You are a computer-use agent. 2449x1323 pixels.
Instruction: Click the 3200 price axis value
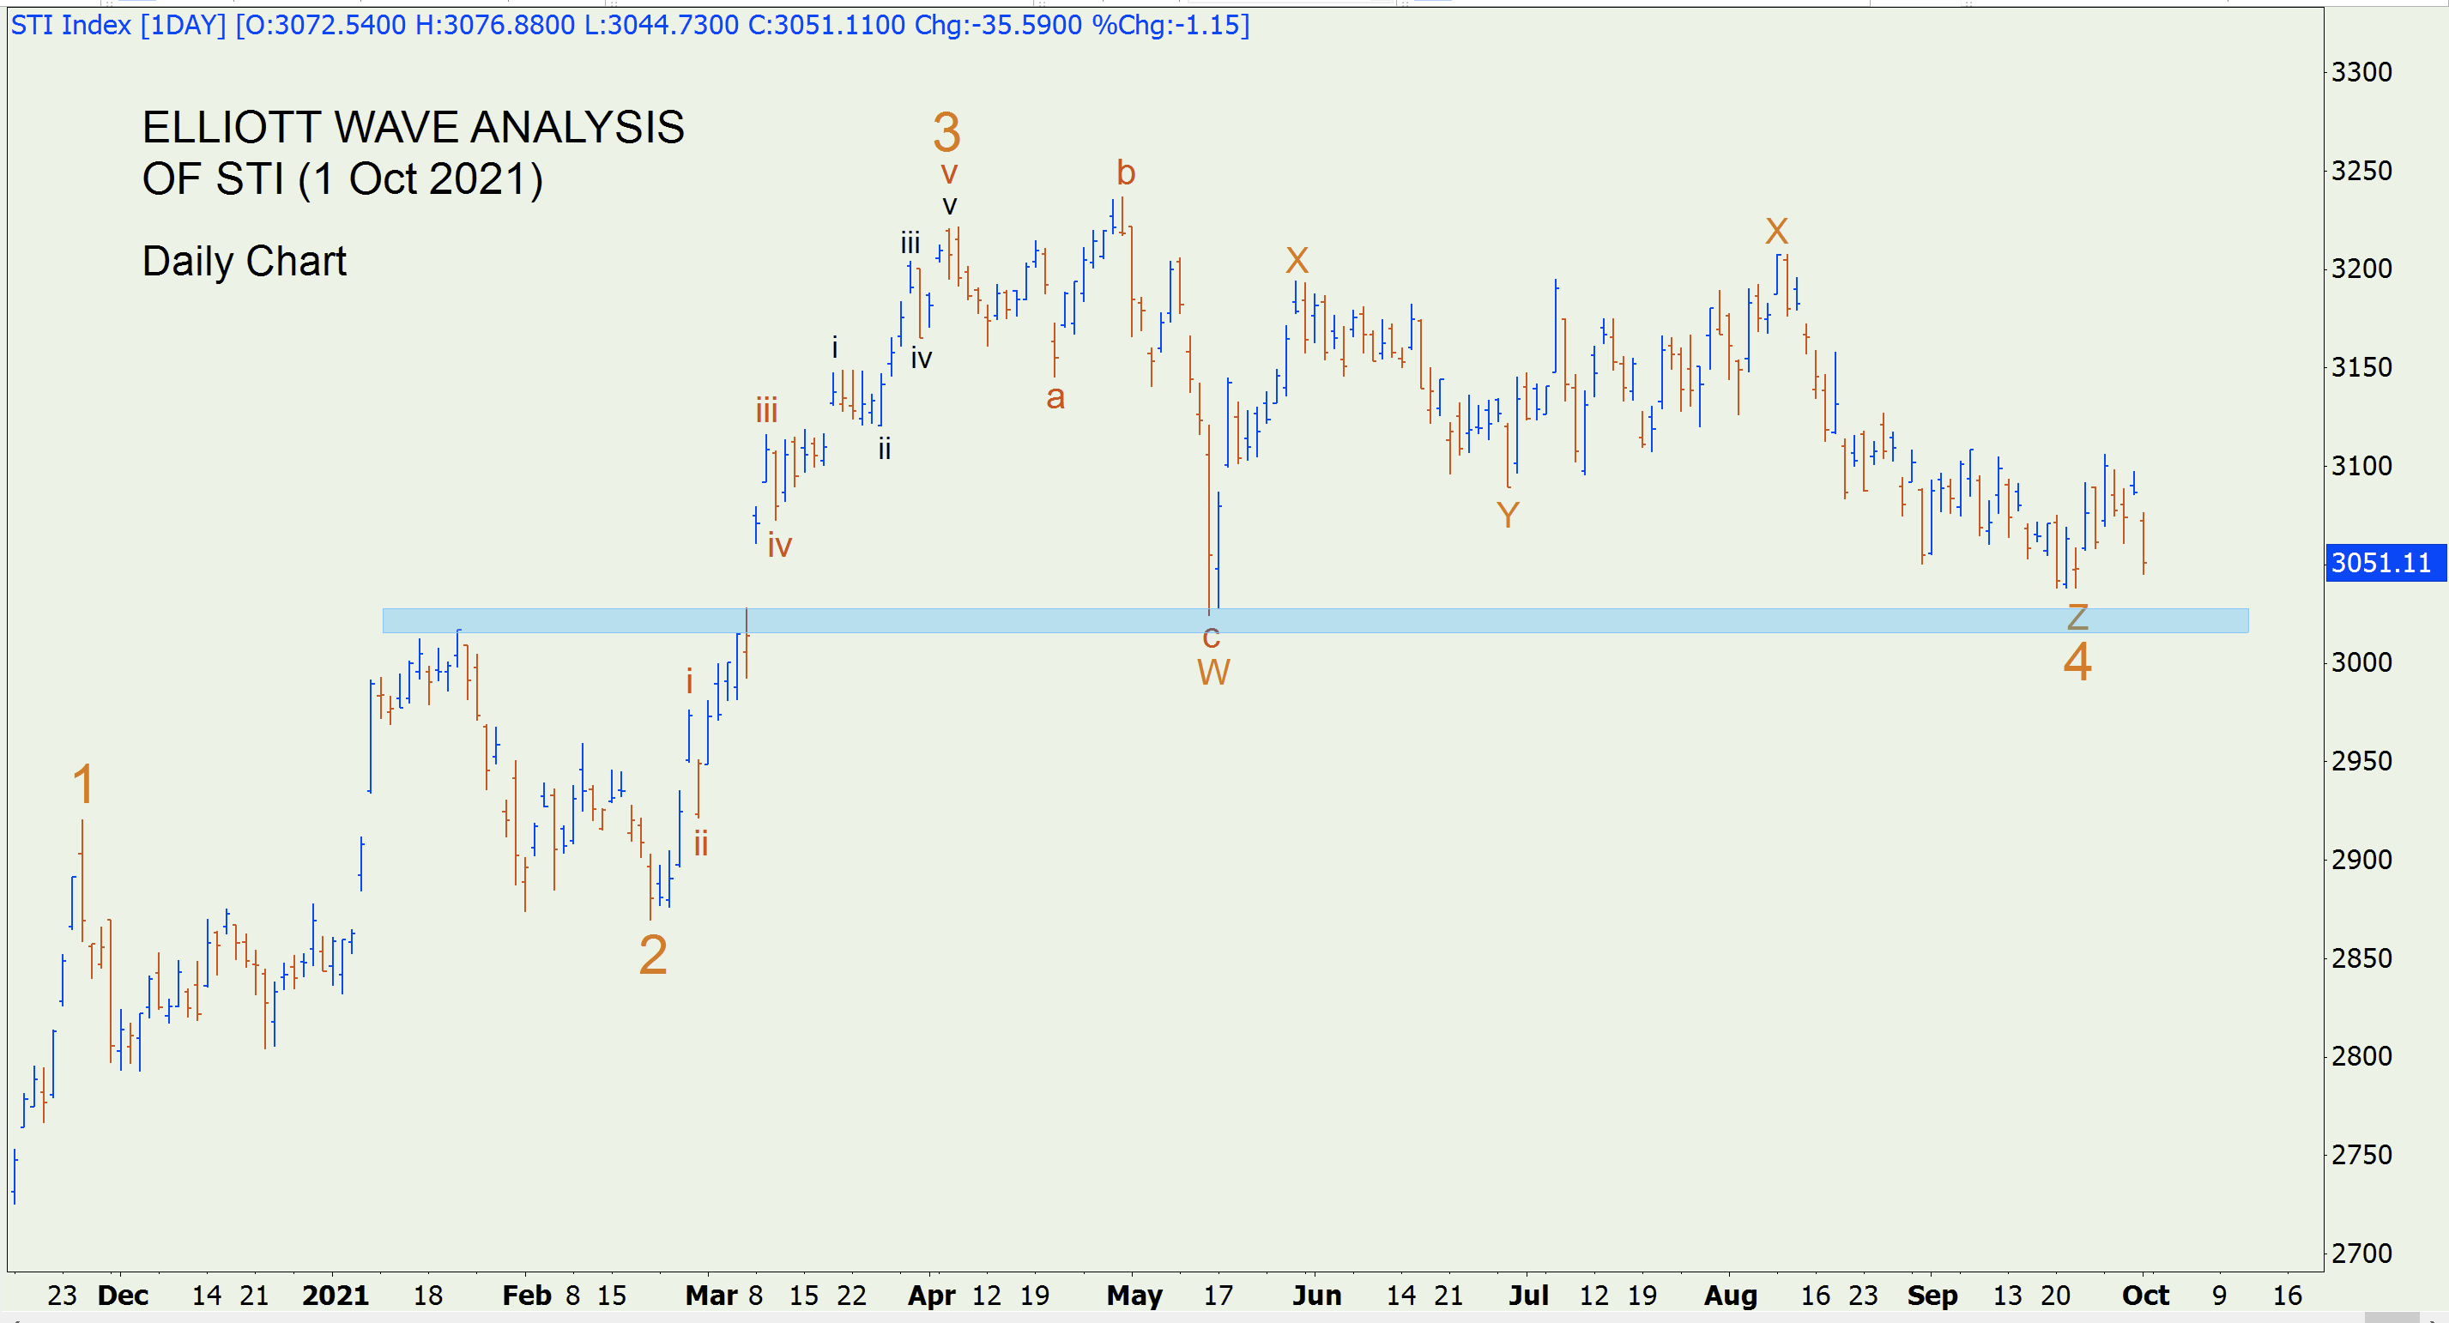2361,269
